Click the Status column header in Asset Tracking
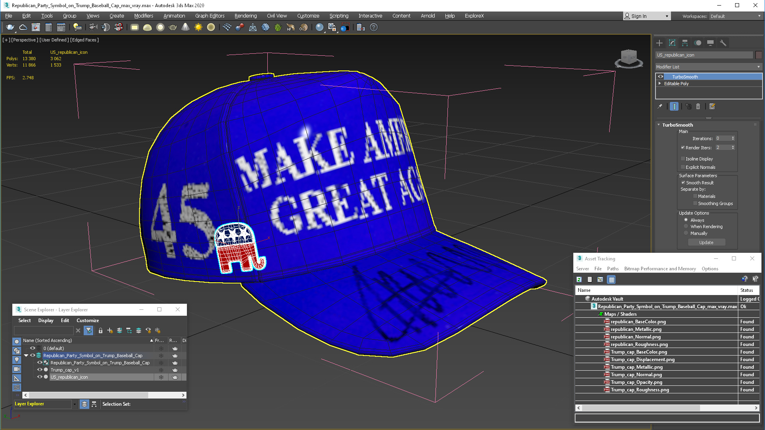This screenshot has width=765, height=430. tap(748, 290)
